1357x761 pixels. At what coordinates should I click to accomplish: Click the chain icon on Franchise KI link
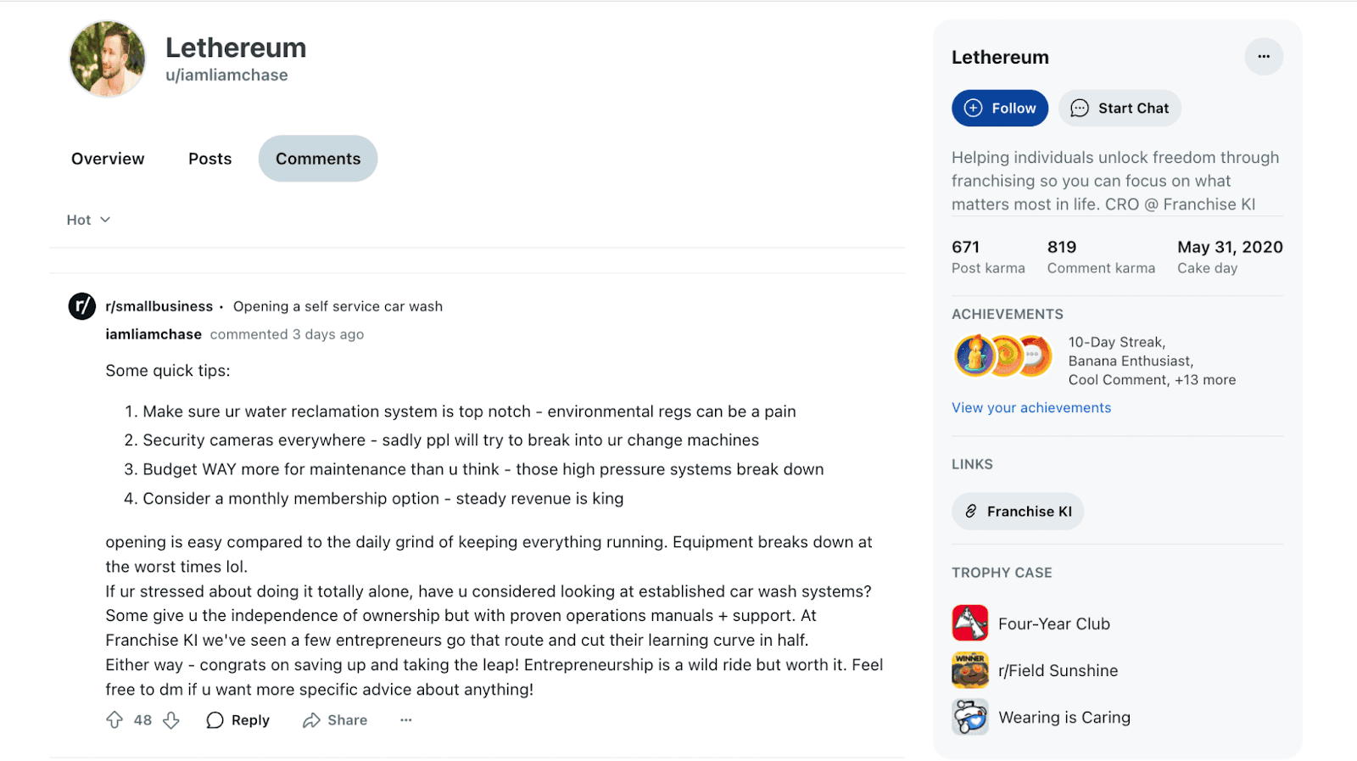coord(969,511)
